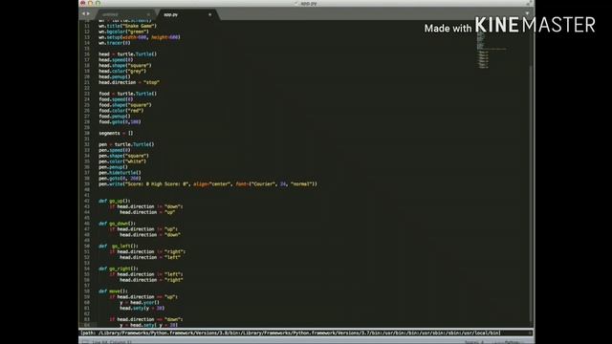Click the head.direction = "stop" line
This screenshot has height=344, width=612.
point(129,82)
